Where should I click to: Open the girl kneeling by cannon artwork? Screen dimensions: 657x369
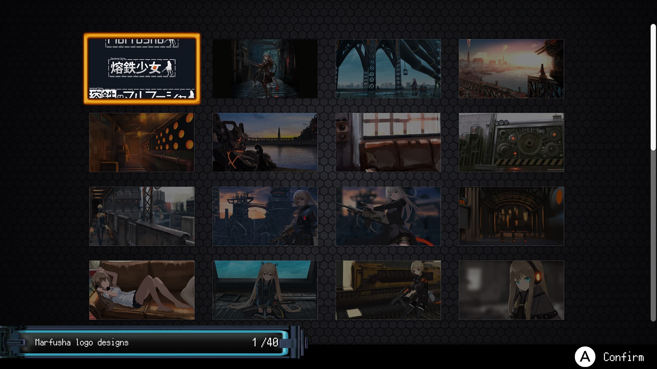388,290
